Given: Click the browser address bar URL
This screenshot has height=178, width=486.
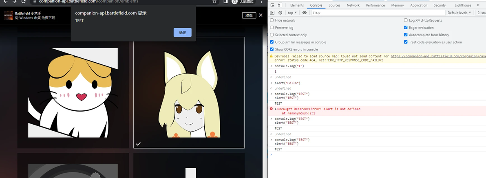Looking at the screenshot, I should tap(88, 1).
